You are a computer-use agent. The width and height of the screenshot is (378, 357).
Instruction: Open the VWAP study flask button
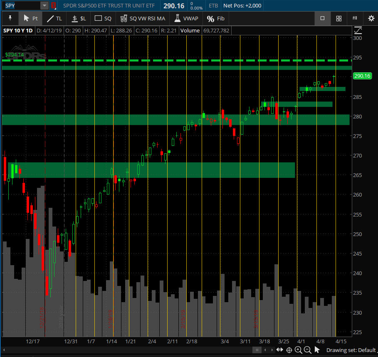coord(186,18)
